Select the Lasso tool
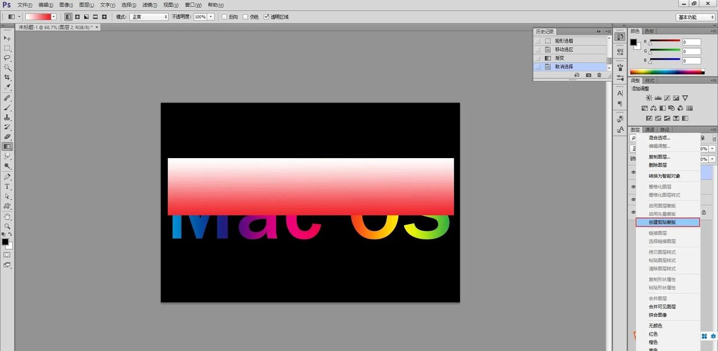The height and width of the screenshot is (351, 718). [7, 58]
